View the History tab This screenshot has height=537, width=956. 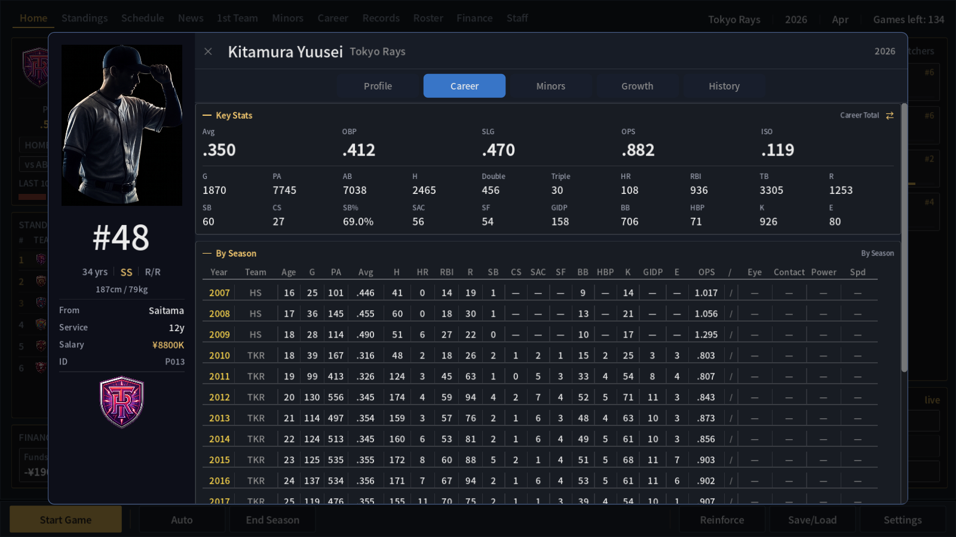(x=724, y=86)
